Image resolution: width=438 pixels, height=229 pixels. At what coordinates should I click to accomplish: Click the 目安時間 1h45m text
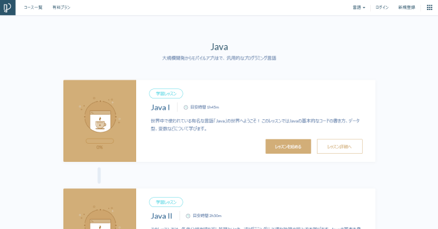(x=205, y=107)
